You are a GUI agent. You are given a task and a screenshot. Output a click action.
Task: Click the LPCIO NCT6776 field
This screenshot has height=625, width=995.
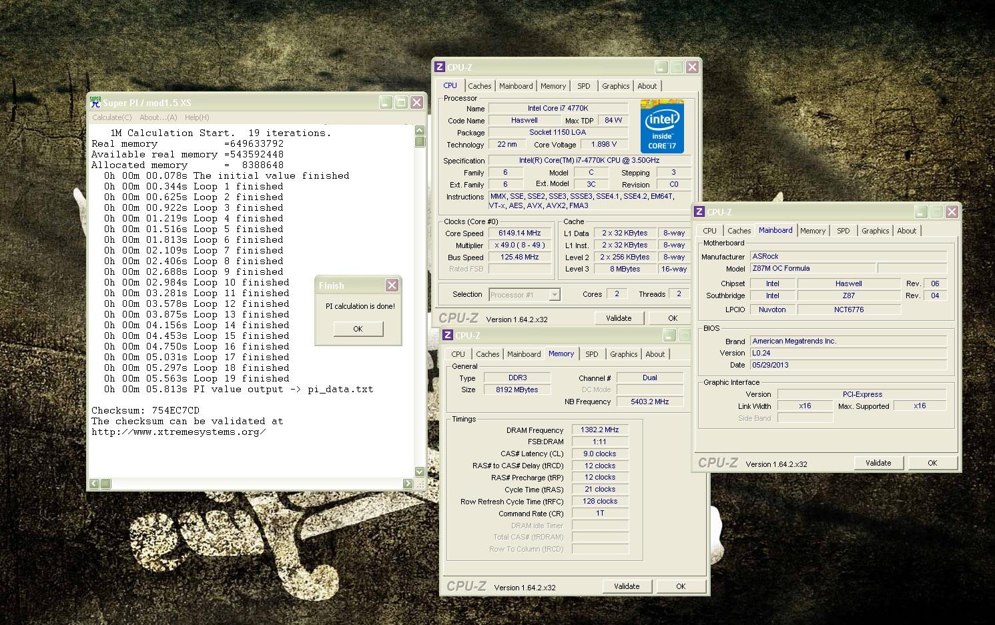coord(849,309)
